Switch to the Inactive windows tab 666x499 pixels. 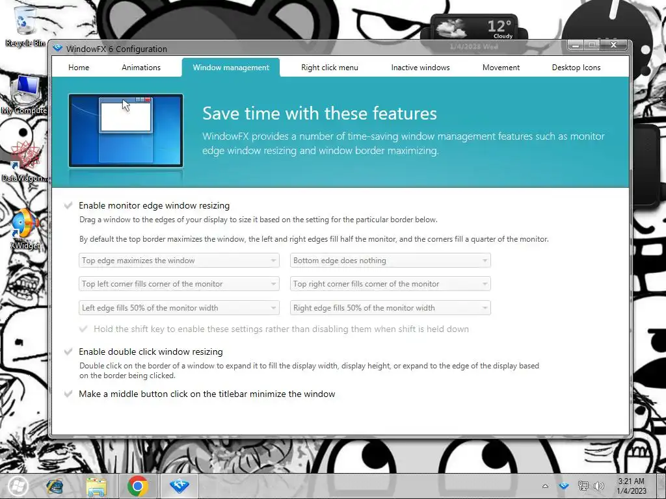point(421,68)
